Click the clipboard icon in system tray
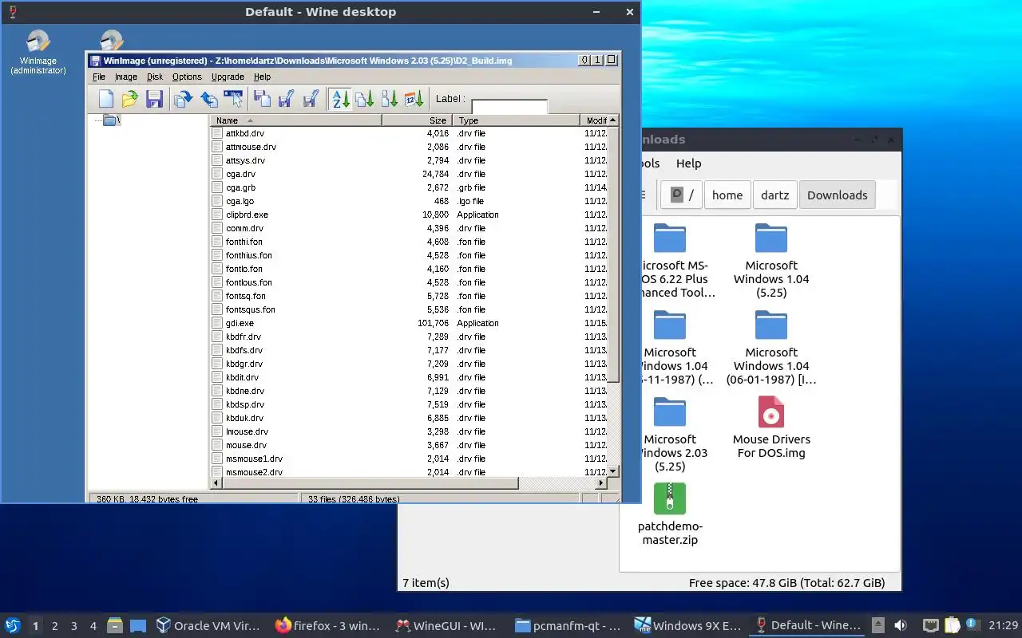This screenshot has height=638, width=1022. pos(952,626)
